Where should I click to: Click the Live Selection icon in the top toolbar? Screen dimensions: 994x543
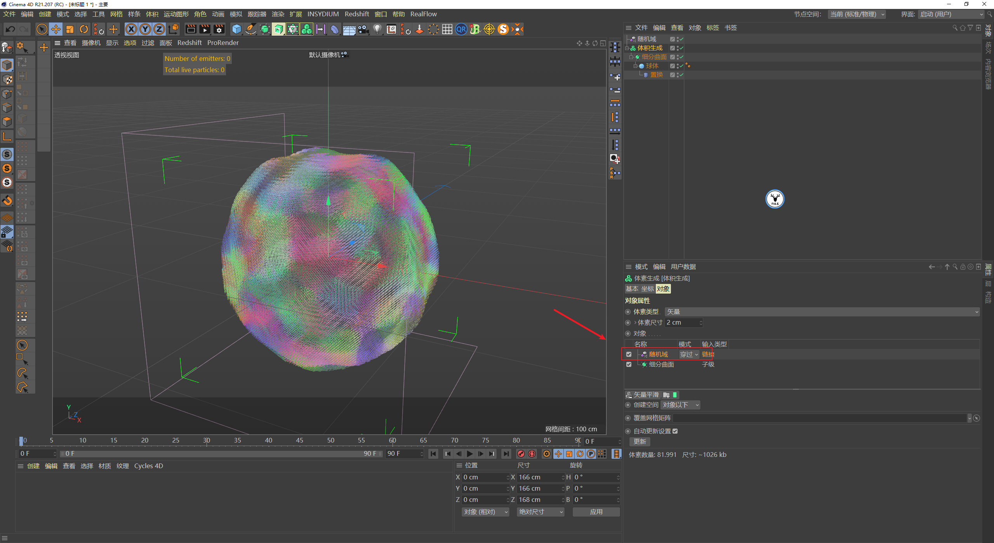[x=42, y=29]
